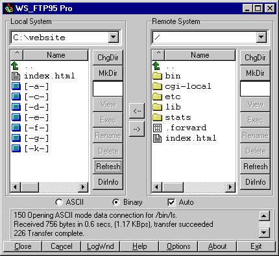Click the local parent directory up-arrow icon
Image resolution: width=279 pixels, height=256 pixels.
(x=15, y=65)
